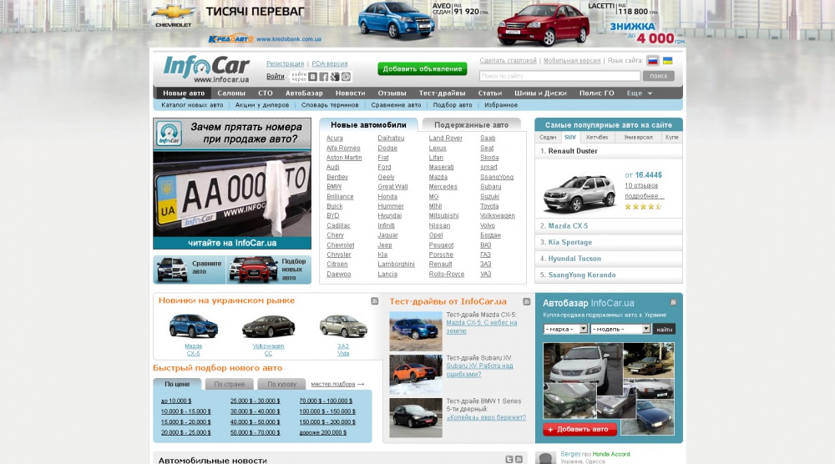
Task: Open Subaru XV test-drive photo
Action: 415,375
